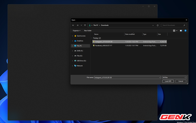Open USB Drive (G:)
The width and height of the screenshot is (196, 123).
tap(81, 61)
